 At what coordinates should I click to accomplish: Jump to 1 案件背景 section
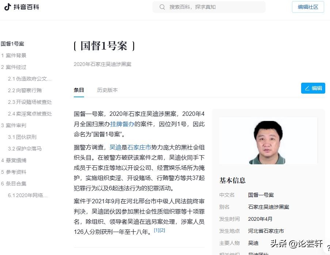point(14,55)
